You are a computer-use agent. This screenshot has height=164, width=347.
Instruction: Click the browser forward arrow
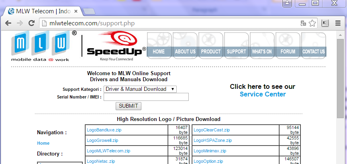point(20,23)
